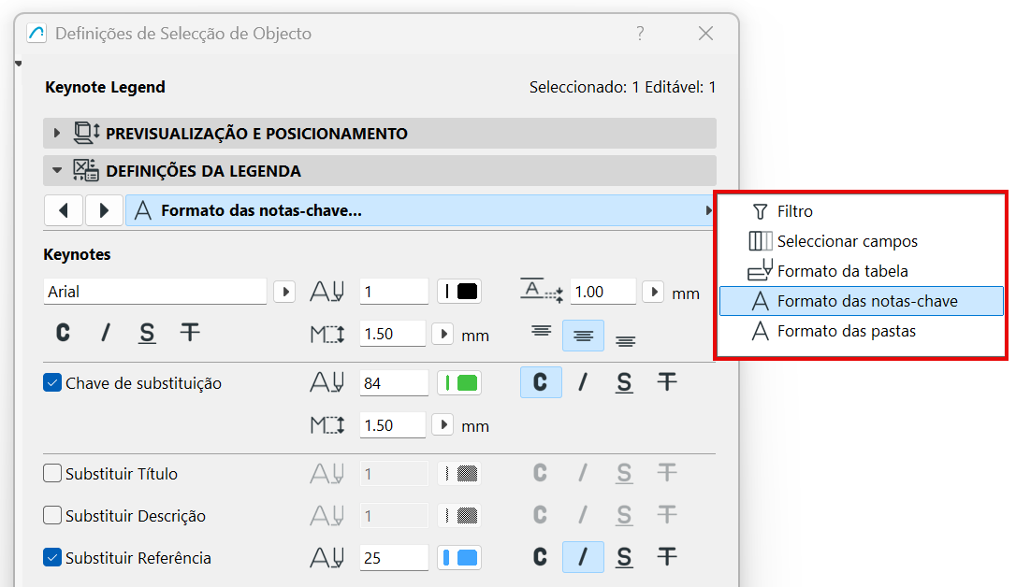
Task: Toggle strikethrough in the Keynotes font row
Action: click(190, 333)
